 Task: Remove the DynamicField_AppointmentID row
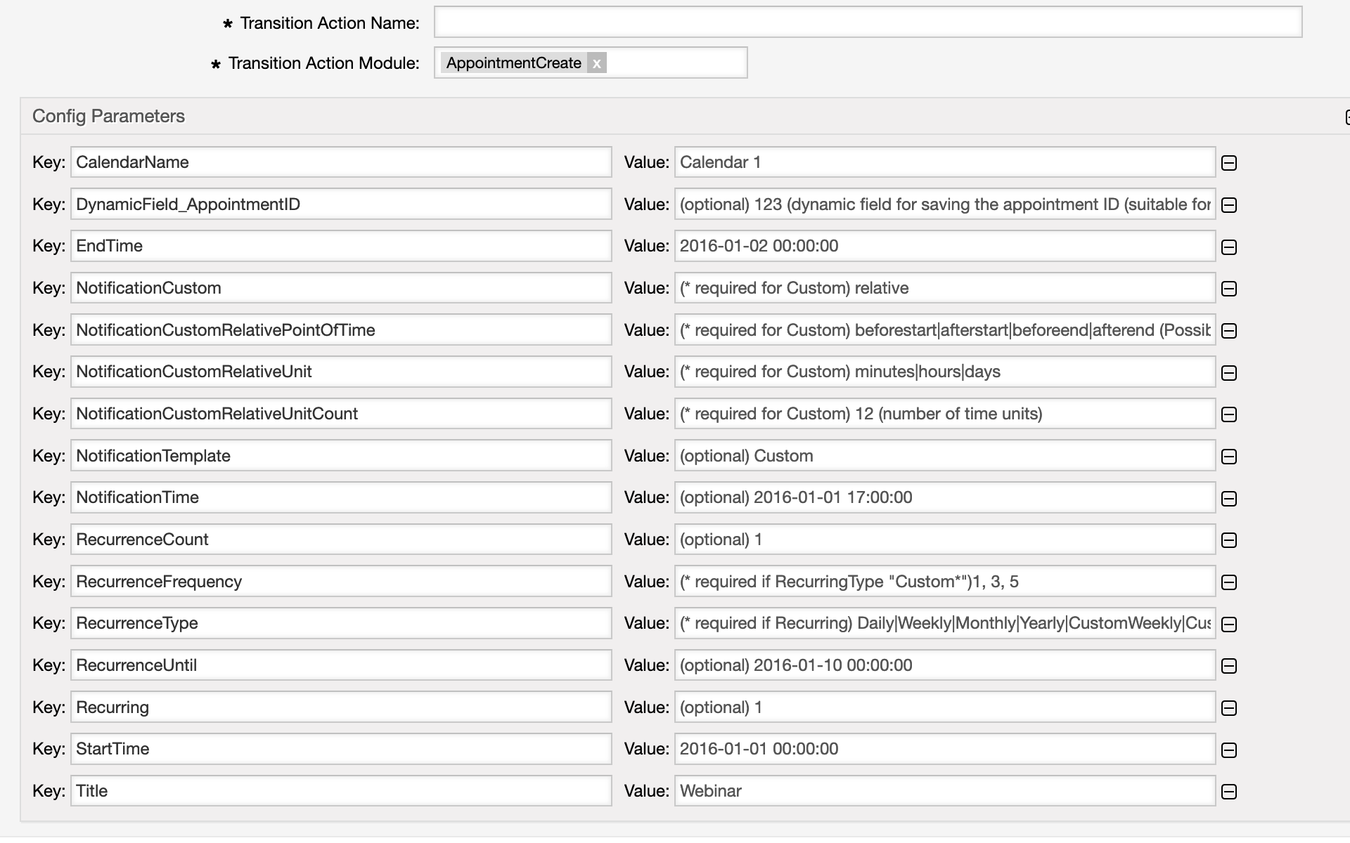[1229, 205]
